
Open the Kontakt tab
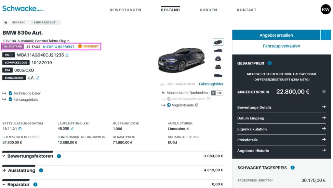pyautogui.click(x=246, y=10)
